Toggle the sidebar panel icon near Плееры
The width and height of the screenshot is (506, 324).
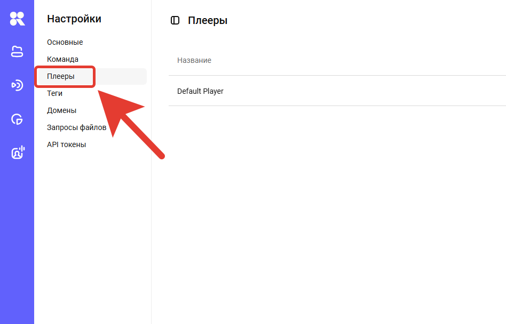point(175,21)
